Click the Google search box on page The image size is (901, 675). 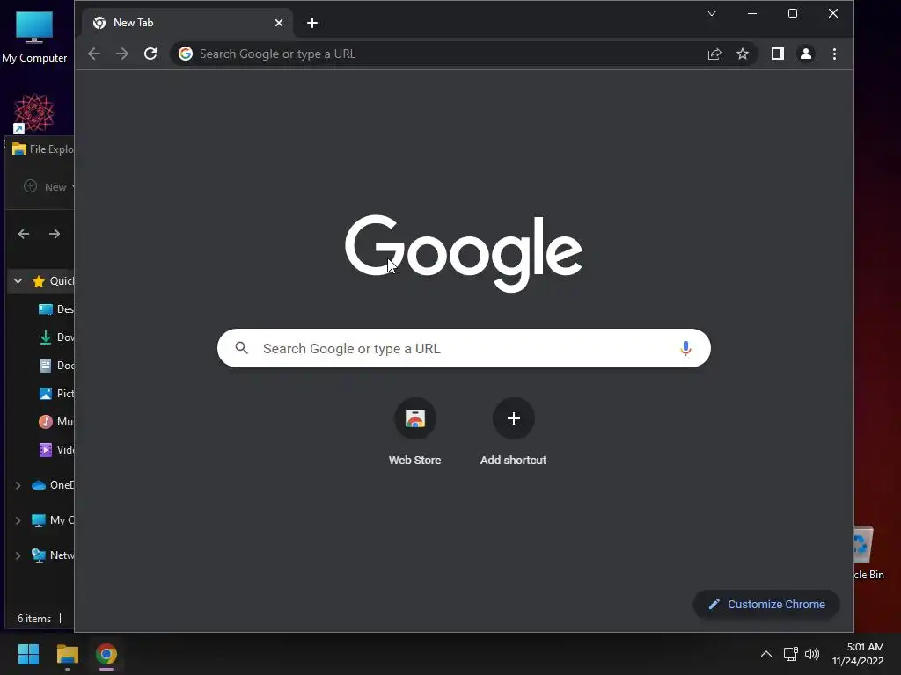point(464,348)
